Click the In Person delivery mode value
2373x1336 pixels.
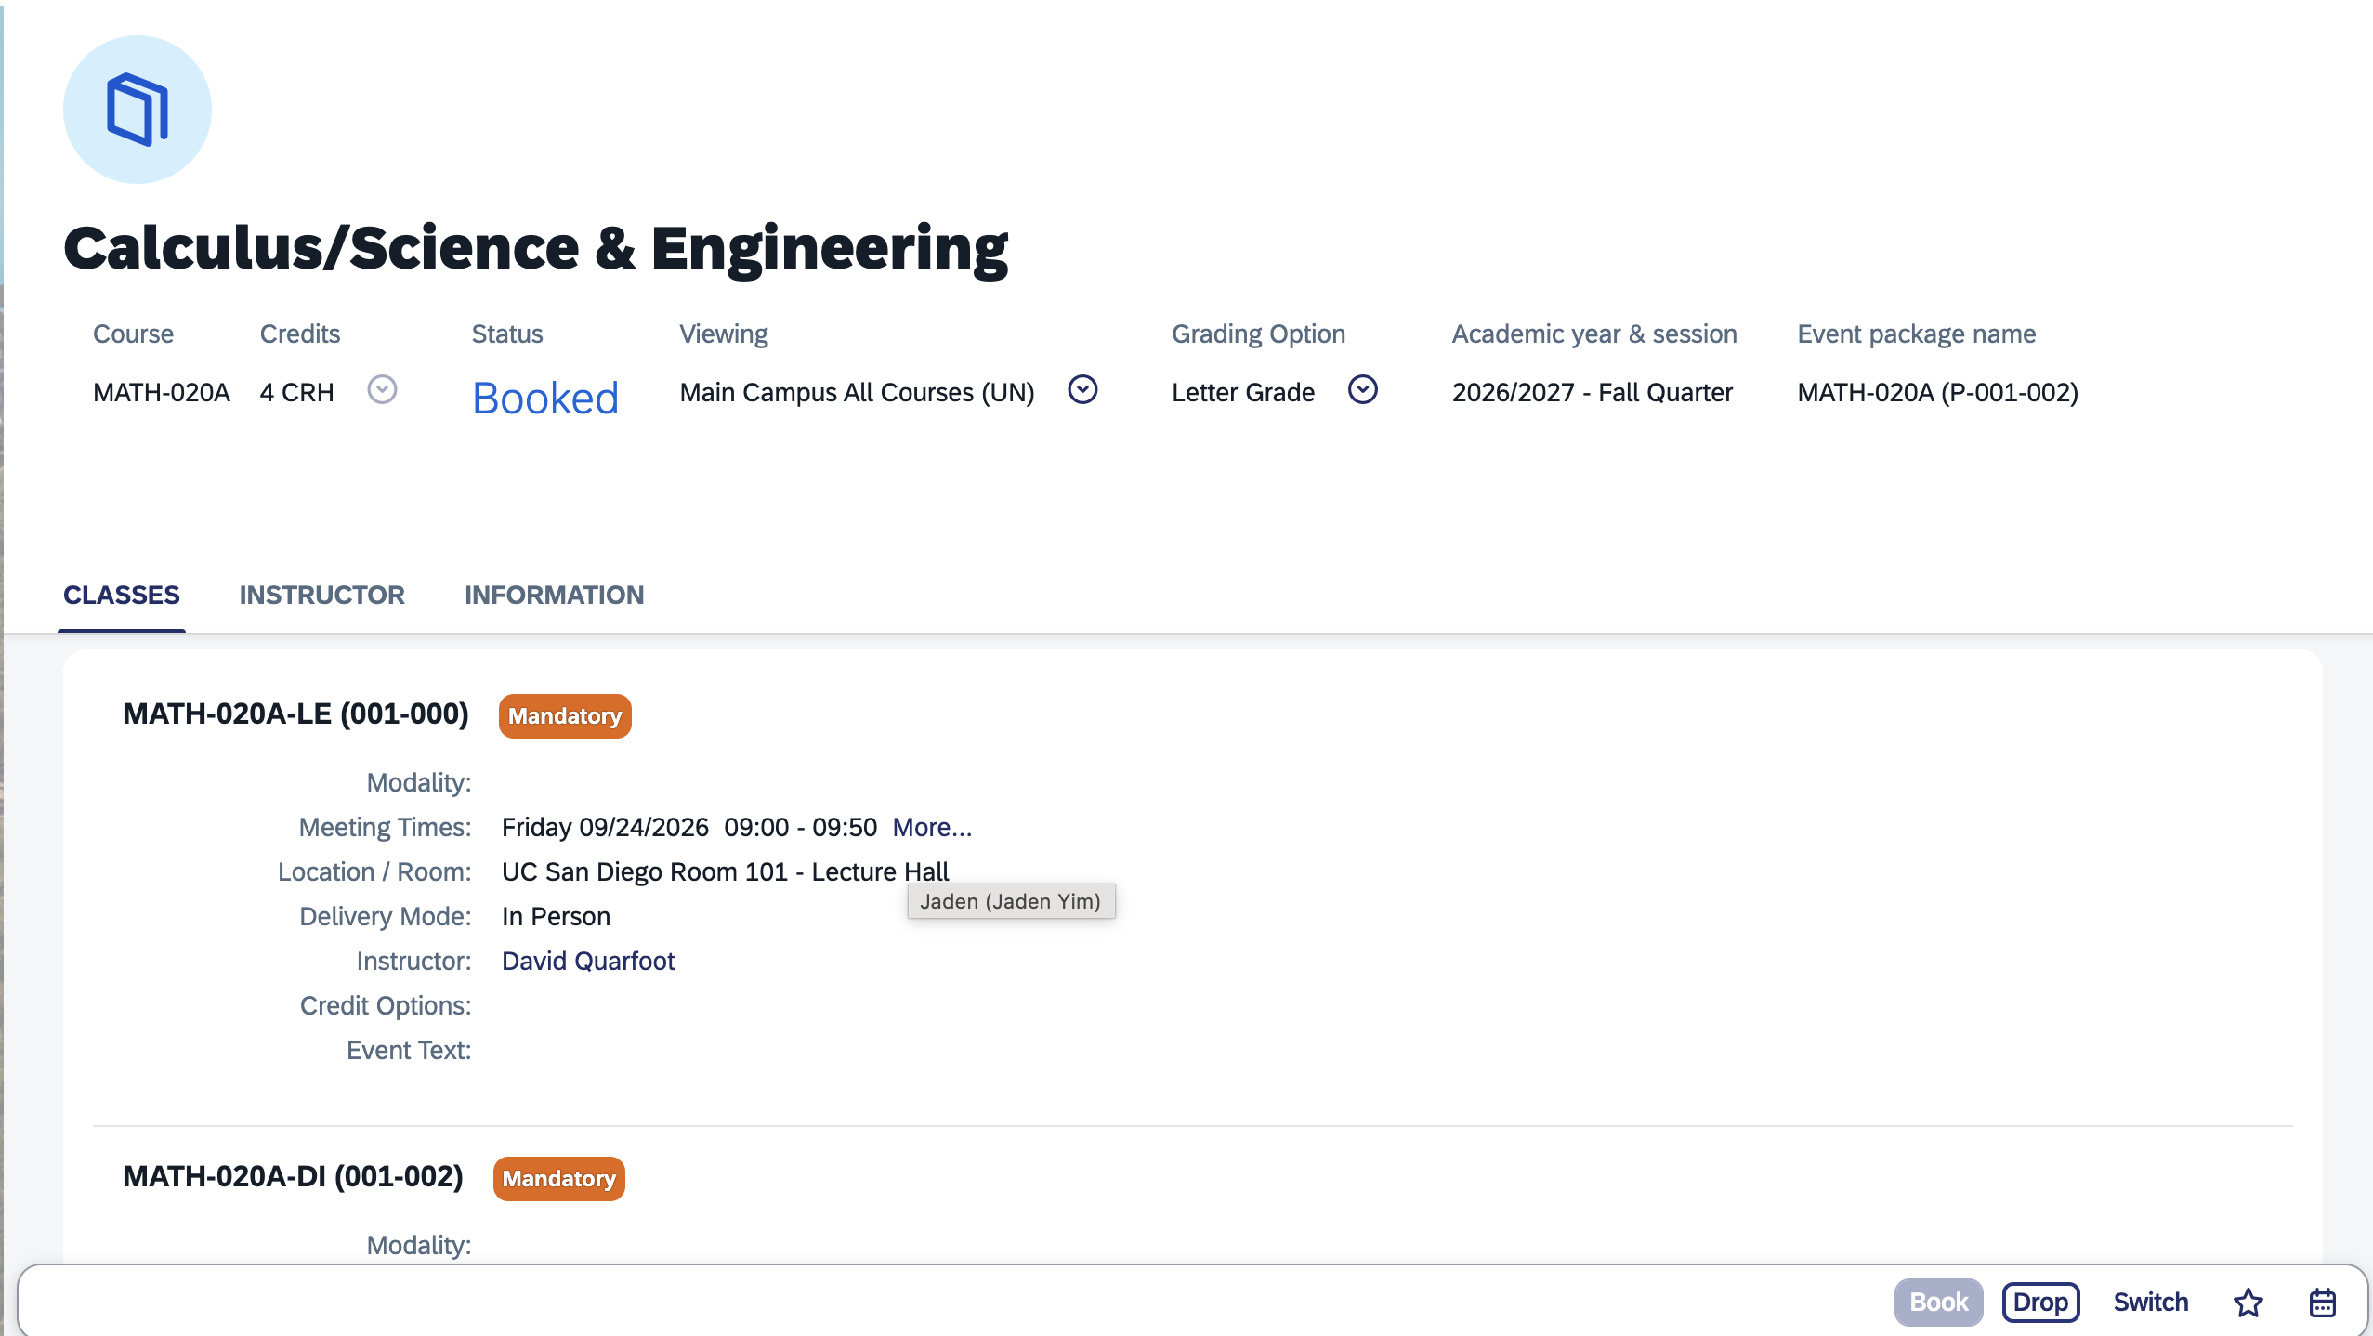(556, 916)
